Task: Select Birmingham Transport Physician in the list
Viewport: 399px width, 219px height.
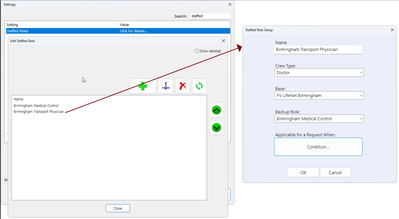Action: coord(39,112)
